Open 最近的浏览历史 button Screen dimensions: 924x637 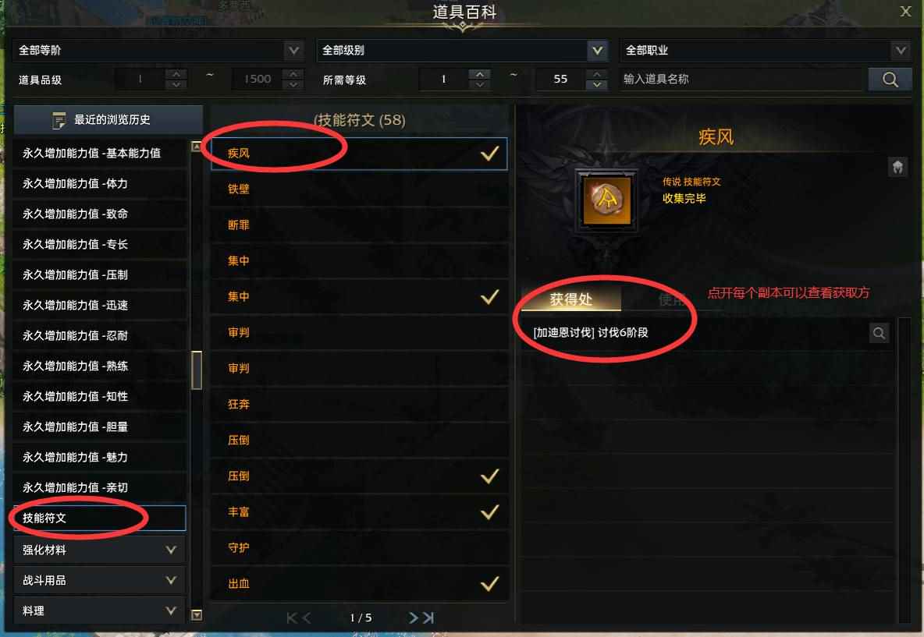(108, 120)
